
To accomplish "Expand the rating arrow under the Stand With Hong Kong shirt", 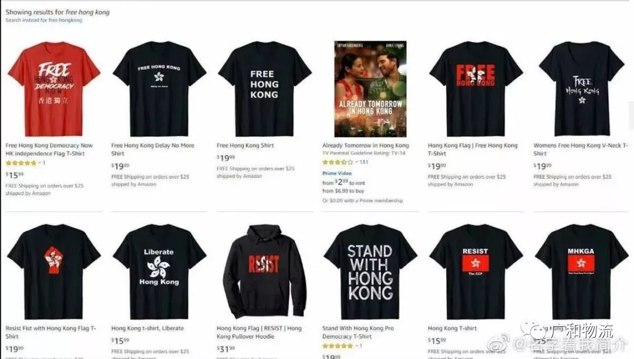I will coord(357,346).
